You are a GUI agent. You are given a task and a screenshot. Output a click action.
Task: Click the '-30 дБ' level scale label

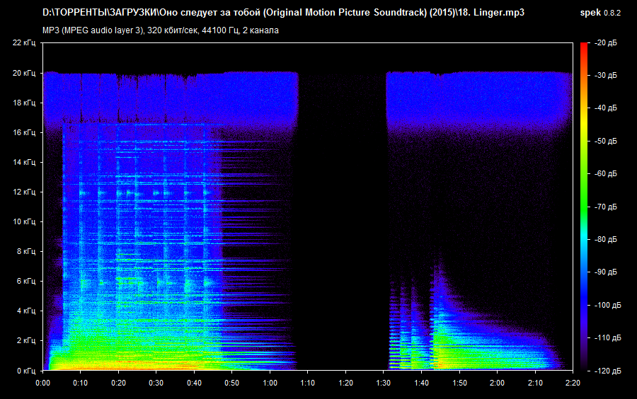point(606,75)
